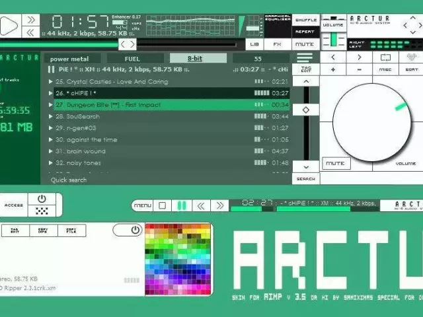The image size is (423, 317).
Task: Toggle the Shuffle mode button
Action: [x=305, y=20]
